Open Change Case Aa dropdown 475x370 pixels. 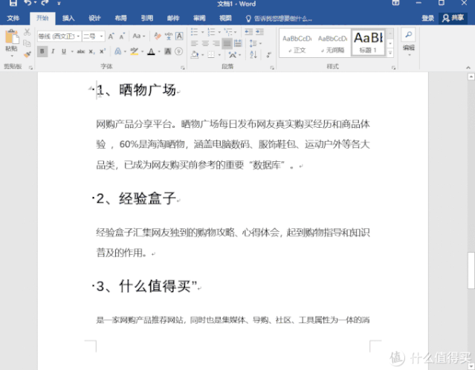click(139, 36)
